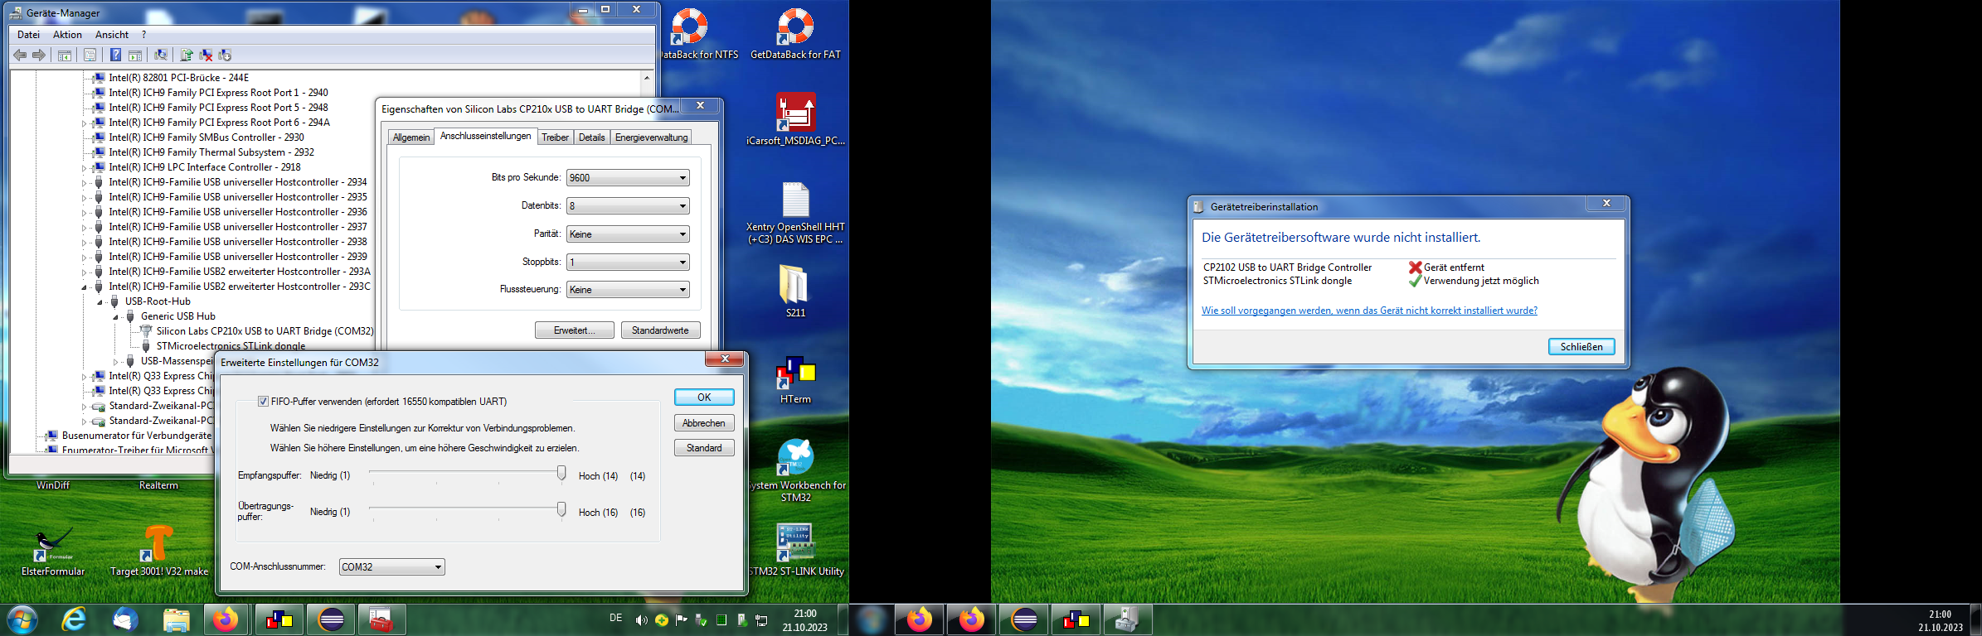Image resolution: width=1982 pixels, height=636 pixels.
Task: Switch to the Treiber tab
Action: pyautogui.click(x=555, y=137)
